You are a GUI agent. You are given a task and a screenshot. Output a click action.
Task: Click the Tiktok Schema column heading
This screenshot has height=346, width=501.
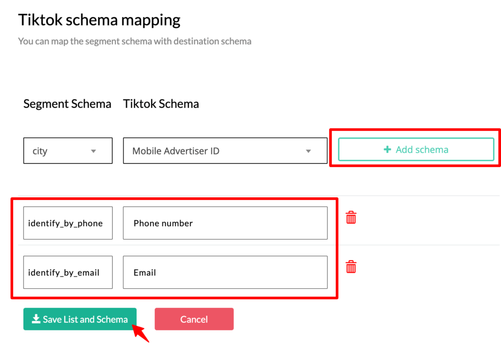pyautogui.click(x=161, y=104)
